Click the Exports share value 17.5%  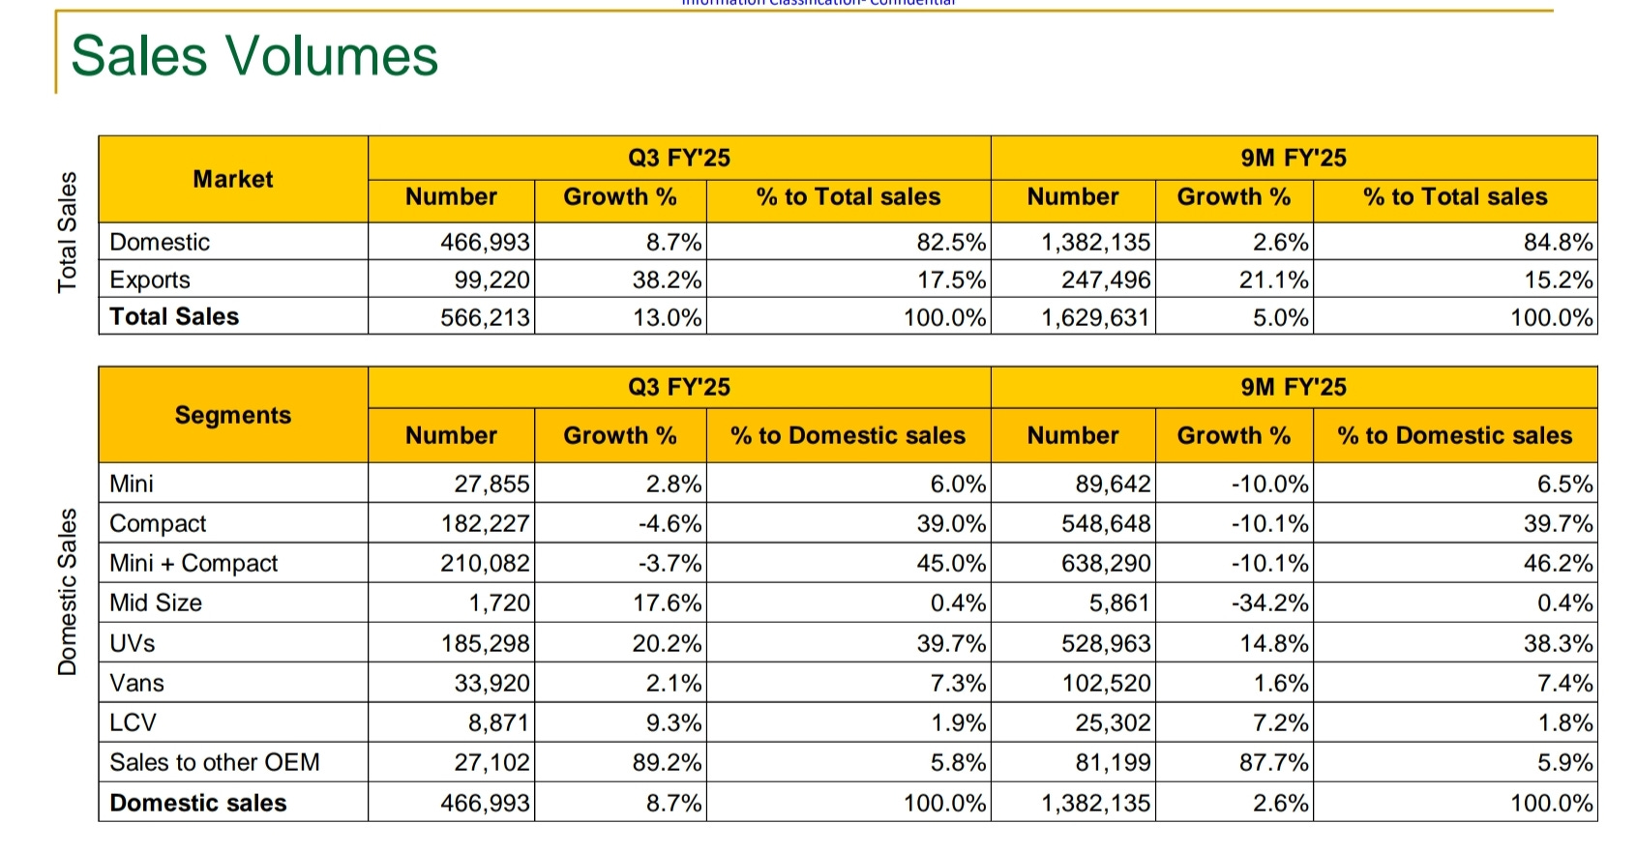click(952, 279)
